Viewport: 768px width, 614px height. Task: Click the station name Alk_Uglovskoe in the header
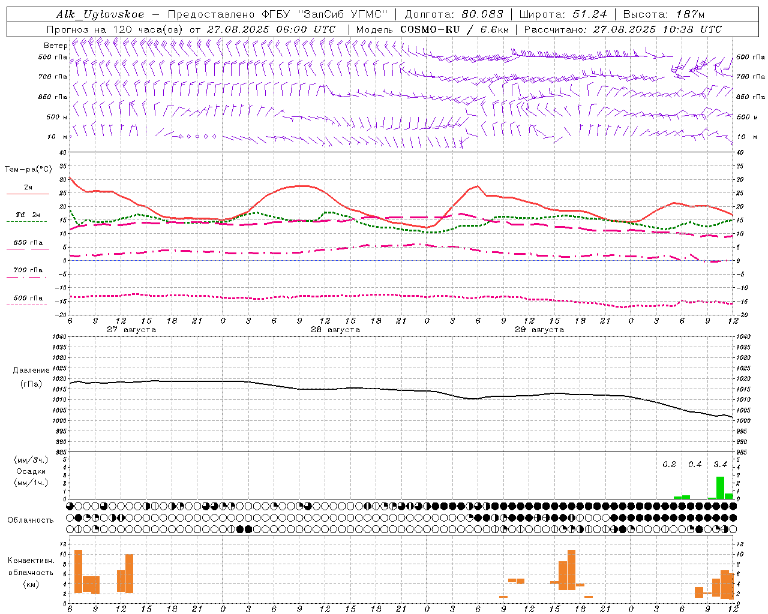(100, 14)
